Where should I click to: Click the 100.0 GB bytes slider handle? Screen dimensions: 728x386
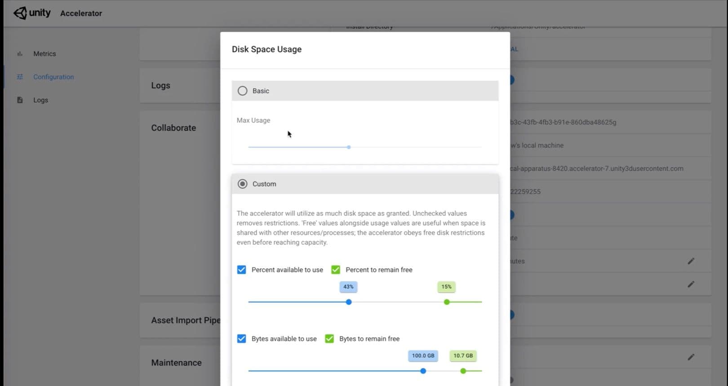[x=423, y=371]
